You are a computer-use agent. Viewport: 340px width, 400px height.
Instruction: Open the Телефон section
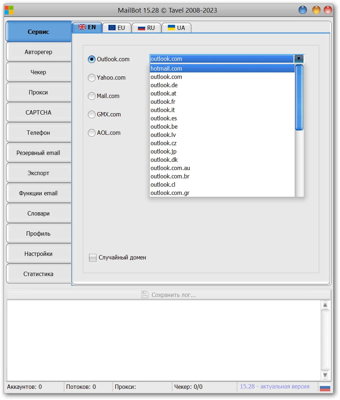[x=39, y=133]
